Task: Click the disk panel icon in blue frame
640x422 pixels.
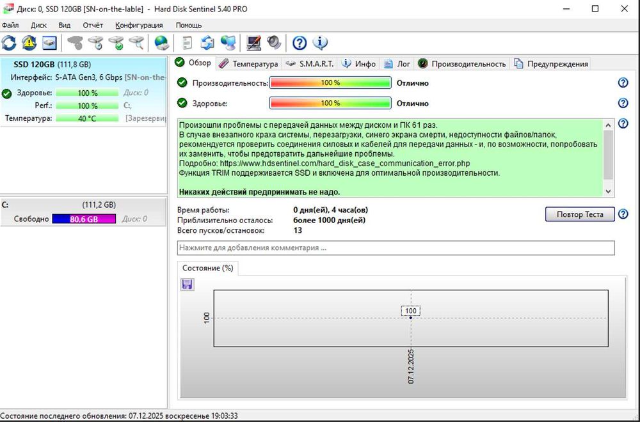Action: coord(49,42)
